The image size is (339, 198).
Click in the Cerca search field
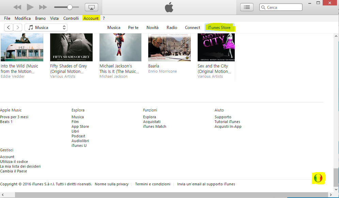[x=283, y=7]
